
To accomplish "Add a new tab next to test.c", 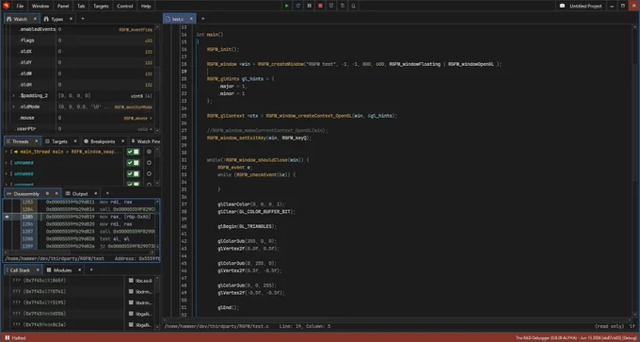I will [x=202, y=19].
